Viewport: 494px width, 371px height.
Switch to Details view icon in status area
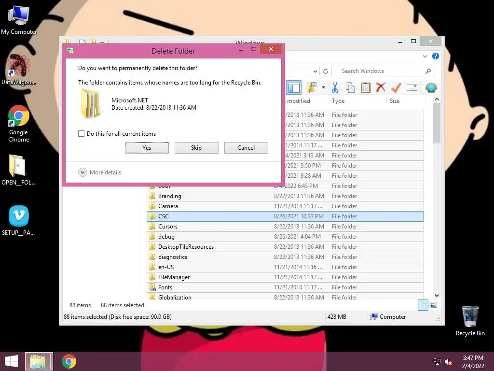pyautogui.click(x=423, y=305)
